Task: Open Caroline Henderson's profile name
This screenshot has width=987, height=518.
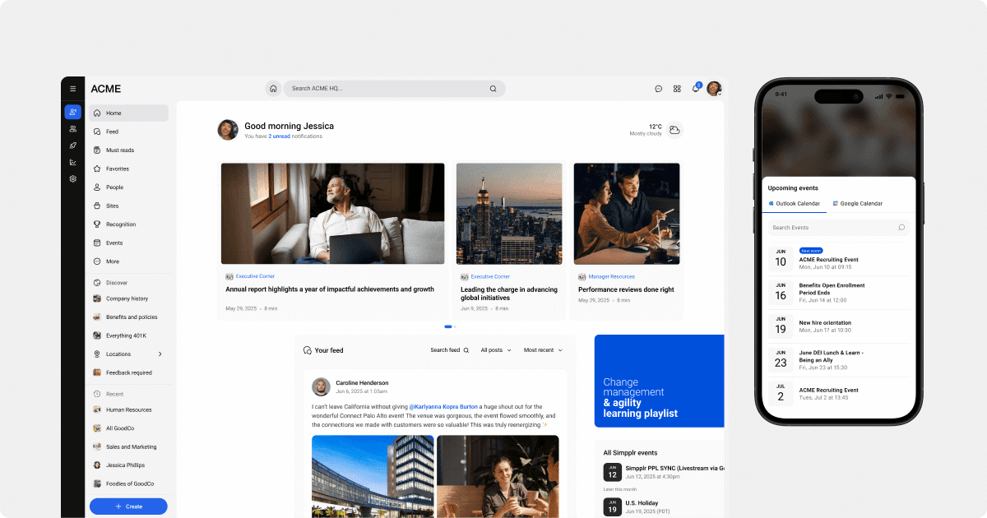Action: pyautogui.click(x=362, y=383)
